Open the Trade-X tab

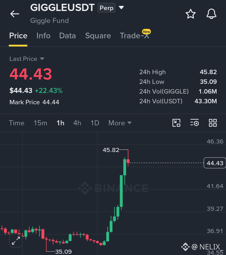135,36
